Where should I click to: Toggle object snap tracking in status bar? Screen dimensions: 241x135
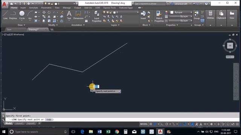pyautogui.click(x=181, y=124)
